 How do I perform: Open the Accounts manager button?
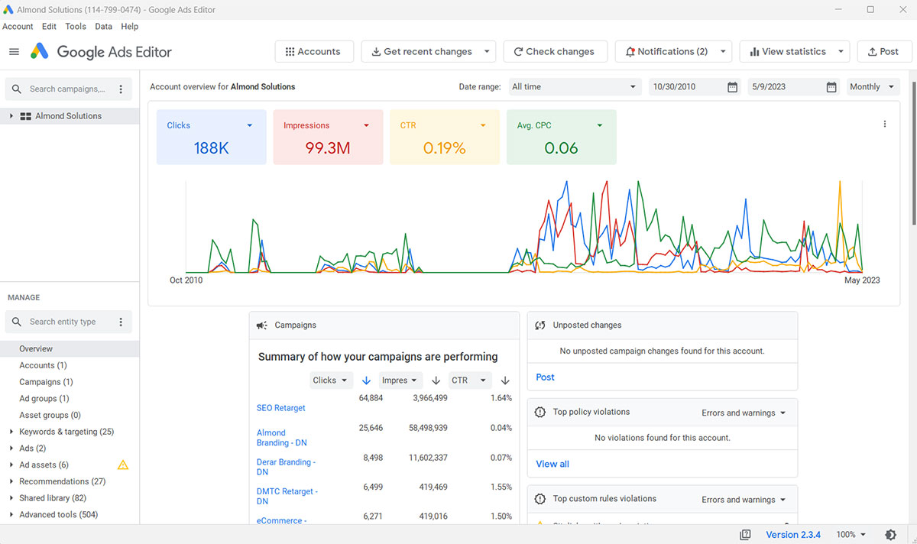[x=313, y=52]
